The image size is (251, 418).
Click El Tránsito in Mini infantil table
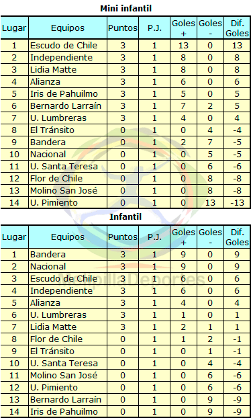coord(52,130)
